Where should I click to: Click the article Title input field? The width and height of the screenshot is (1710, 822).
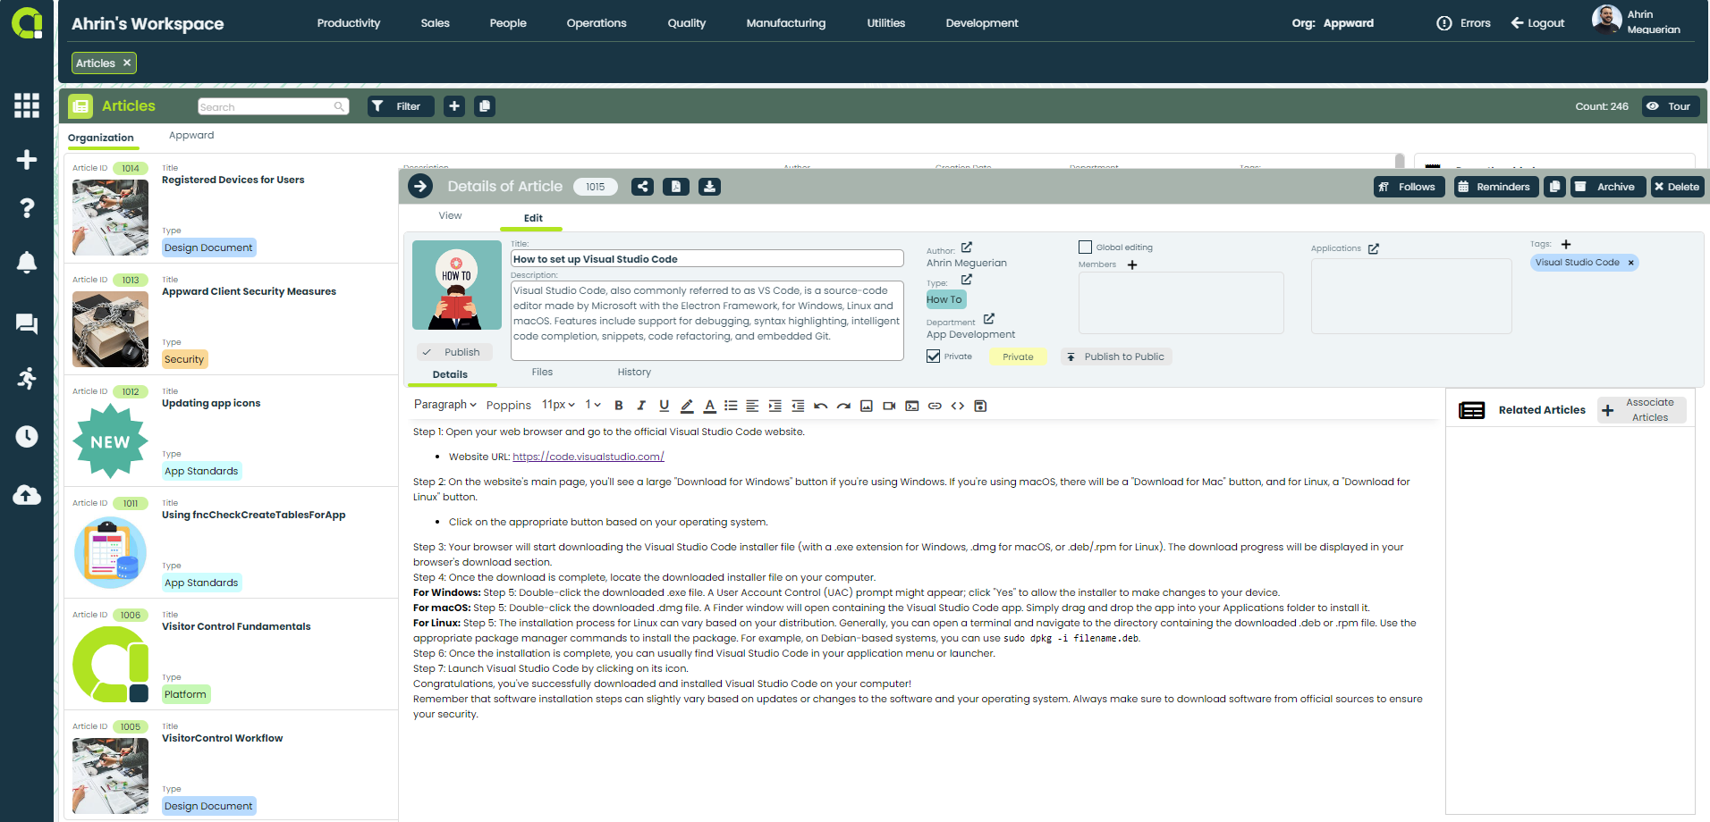click(x=707, y=259)
